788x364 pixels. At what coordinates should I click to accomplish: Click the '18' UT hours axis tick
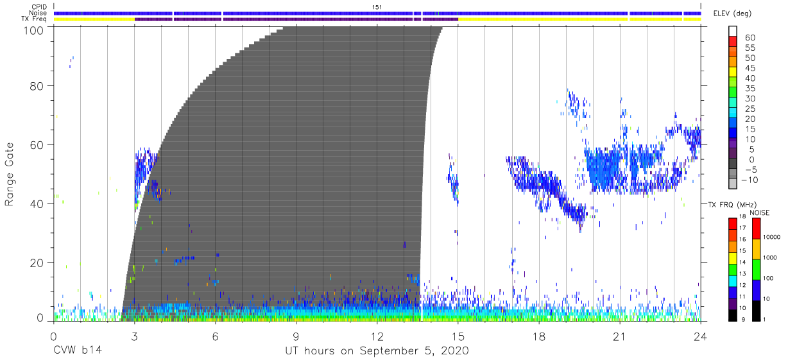point(539,336)
